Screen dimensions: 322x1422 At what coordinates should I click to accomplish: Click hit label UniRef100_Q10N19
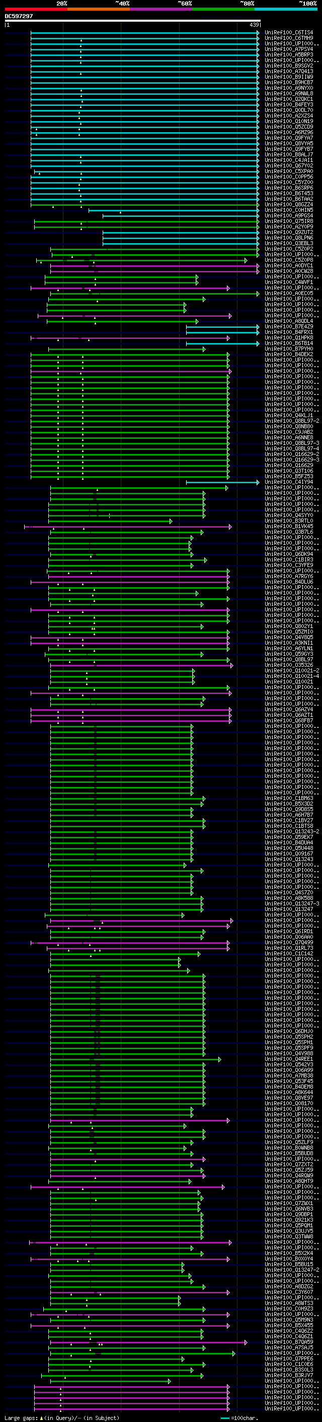(x=289, y=121)
